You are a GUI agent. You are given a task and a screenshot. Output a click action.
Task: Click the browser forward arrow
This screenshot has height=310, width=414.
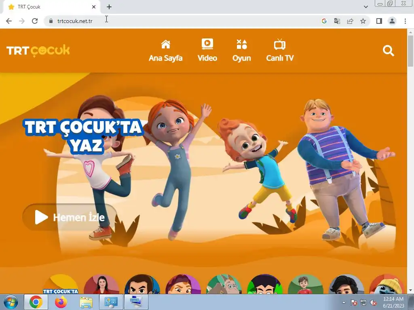[22, 21]
